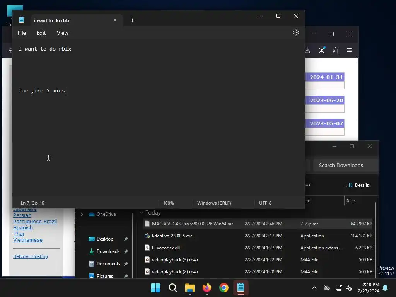The height and width of the screenshot is (297, 396).
Task: Open the Hetzner Hosting link
Action: (x=30, y=256)
